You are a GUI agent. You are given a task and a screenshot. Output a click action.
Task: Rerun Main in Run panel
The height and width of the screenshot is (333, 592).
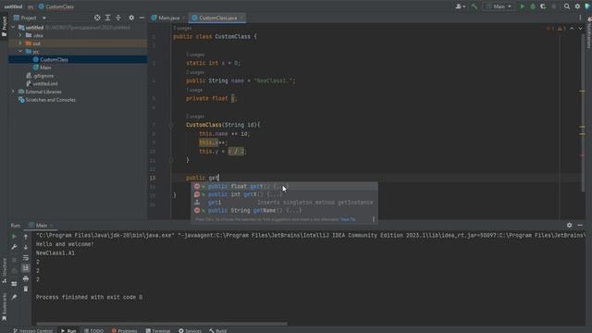tap(14, 237)
